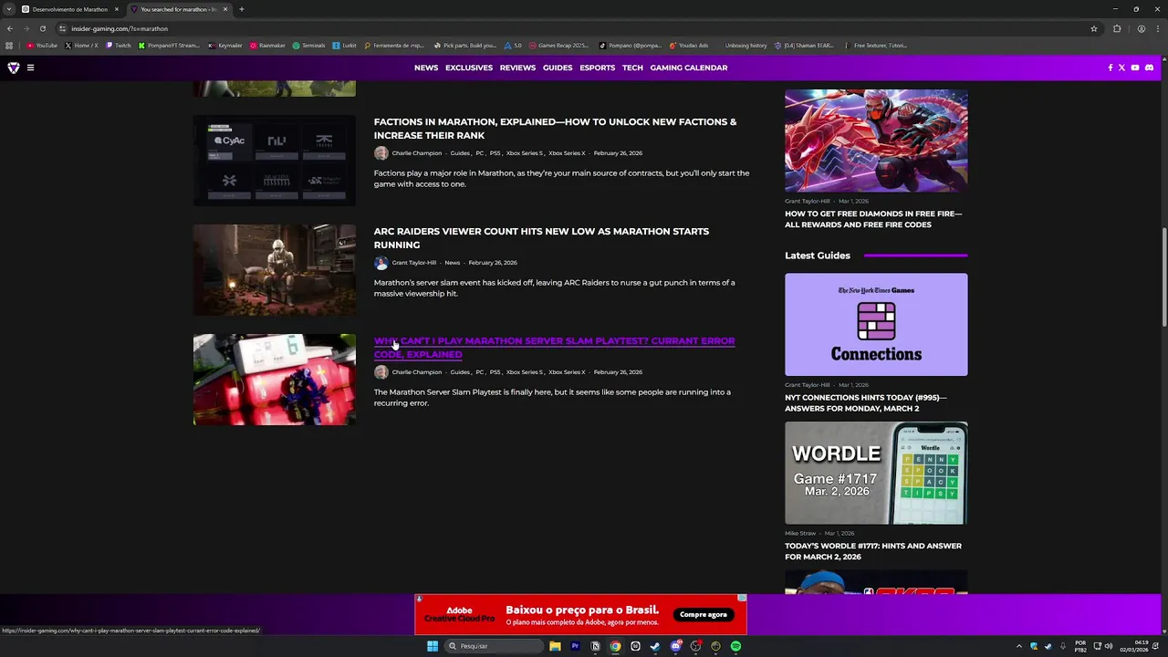
Task: Click the Free Fire character artwork image
Action: (x=876, y=141)
